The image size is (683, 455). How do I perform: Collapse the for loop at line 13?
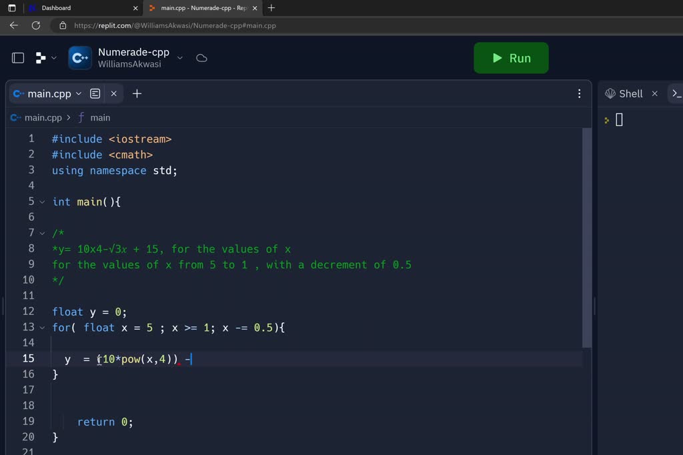coord(41,328)
